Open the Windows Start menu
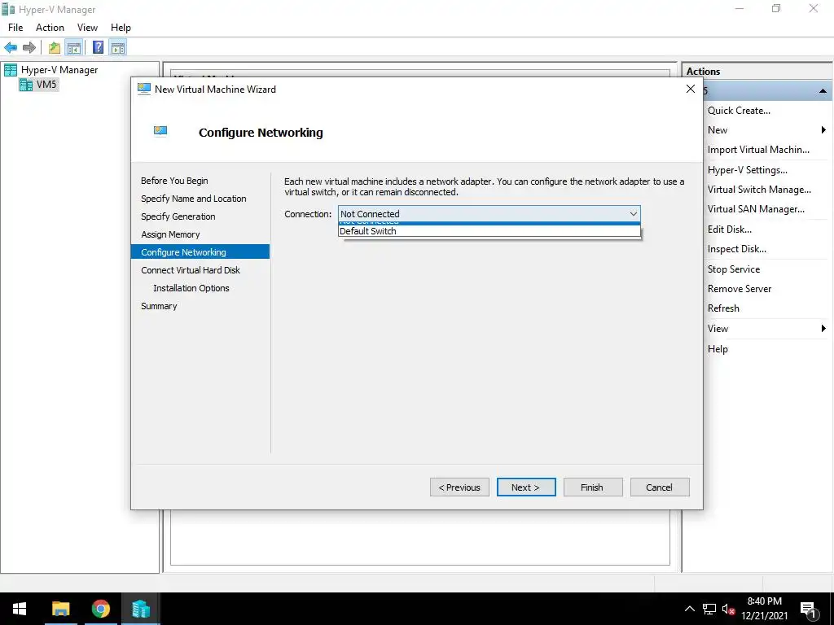The image size is (834, 625). (20, 609)
